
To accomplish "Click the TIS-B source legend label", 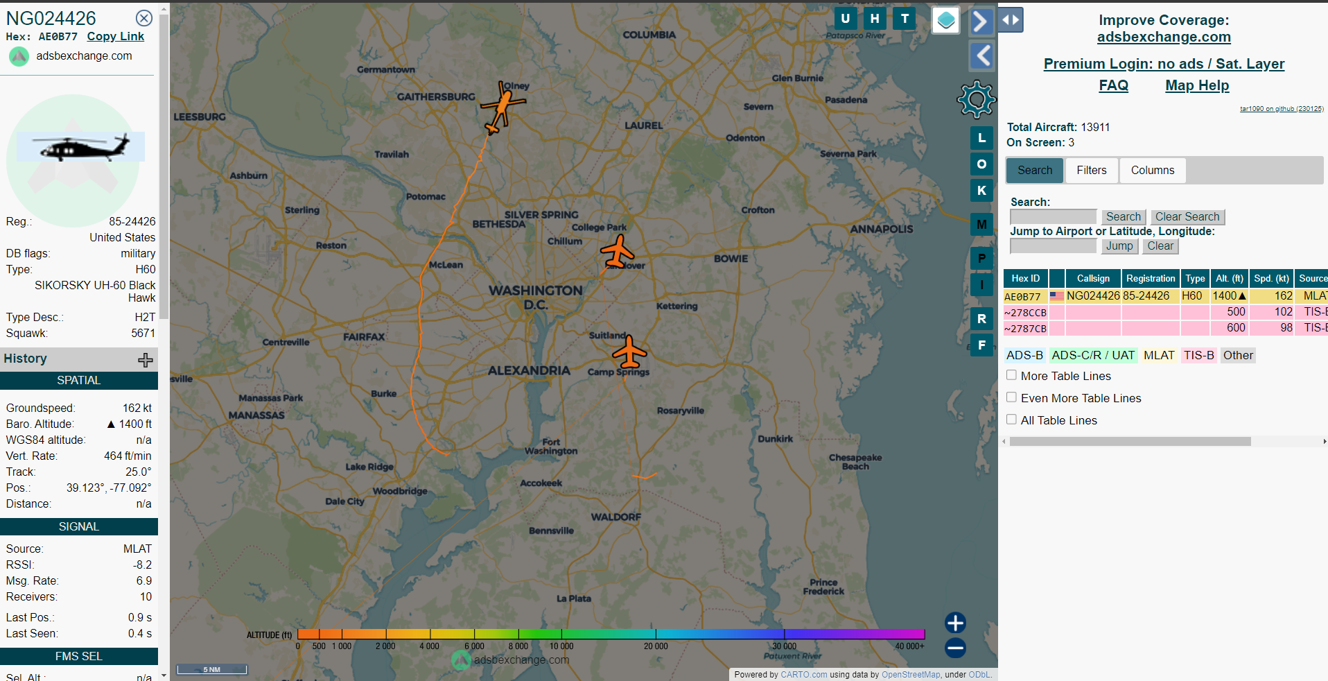I will click(1198, 355).
